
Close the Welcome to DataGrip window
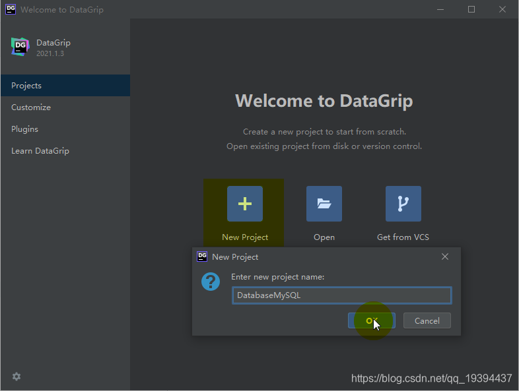coord(502,9)
